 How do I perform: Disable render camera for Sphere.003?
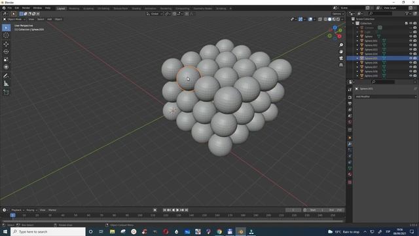tap(415, 50)
